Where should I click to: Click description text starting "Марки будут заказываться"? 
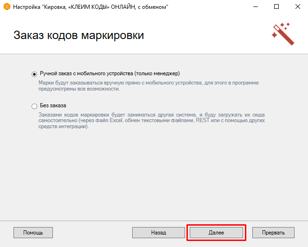148,86
